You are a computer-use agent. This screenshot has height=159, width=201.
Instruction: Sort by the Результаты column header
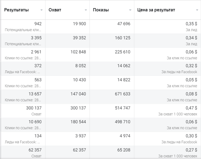point(16,10)
